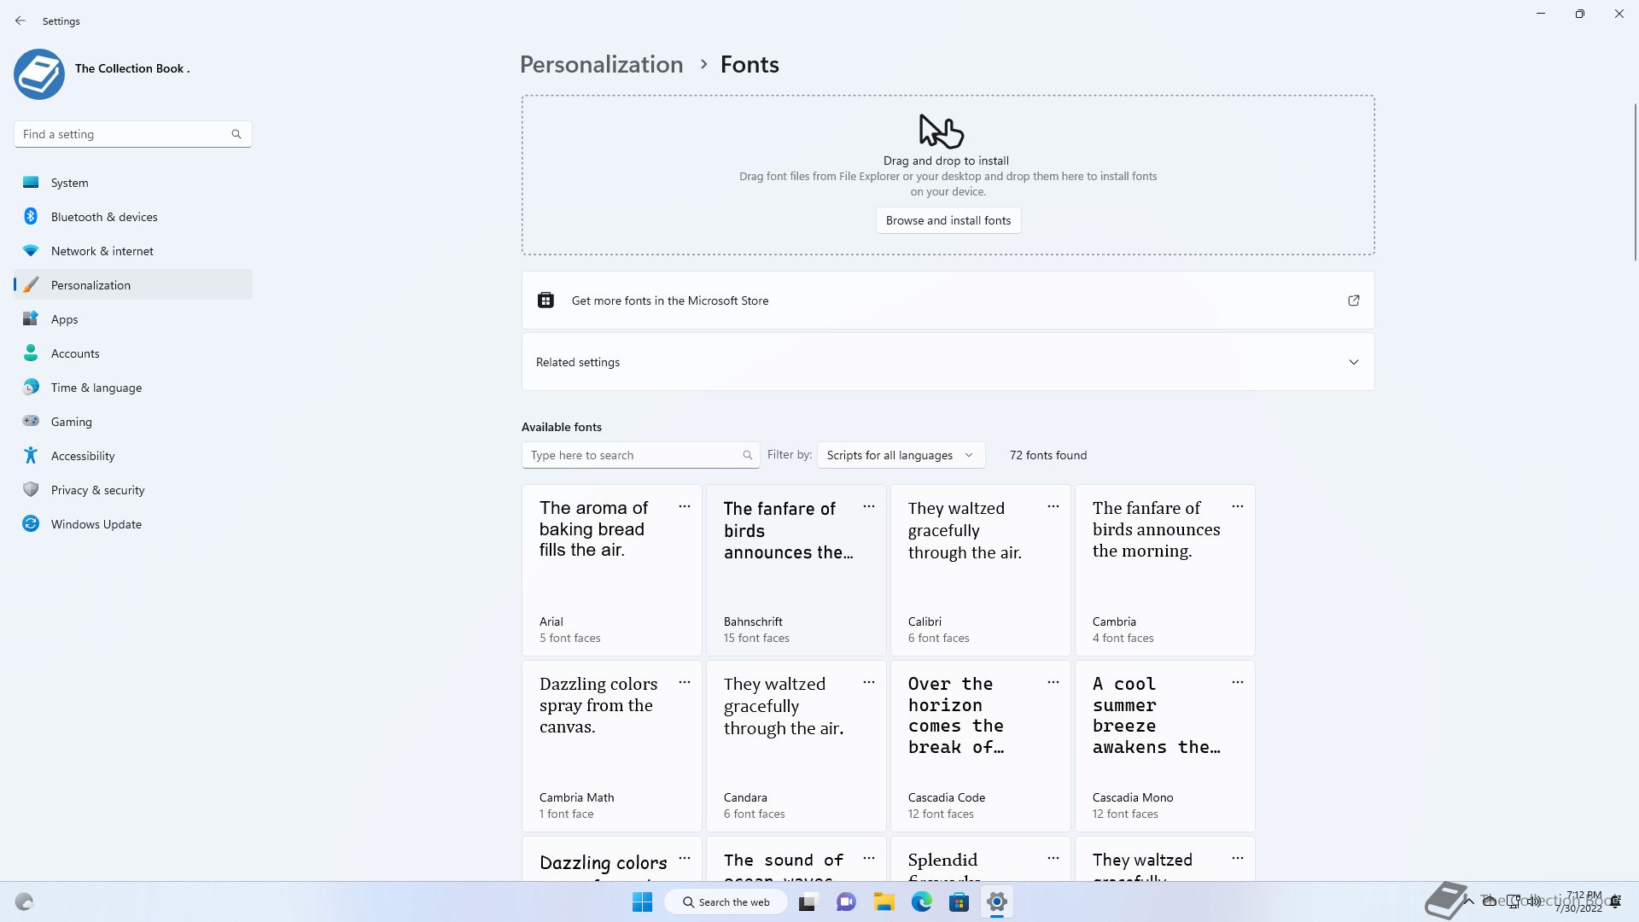The width and height of the screenshot is (1639, 922).
Task: Open Microsoft Store from taskbar
Action: click(x=959, y=902)
